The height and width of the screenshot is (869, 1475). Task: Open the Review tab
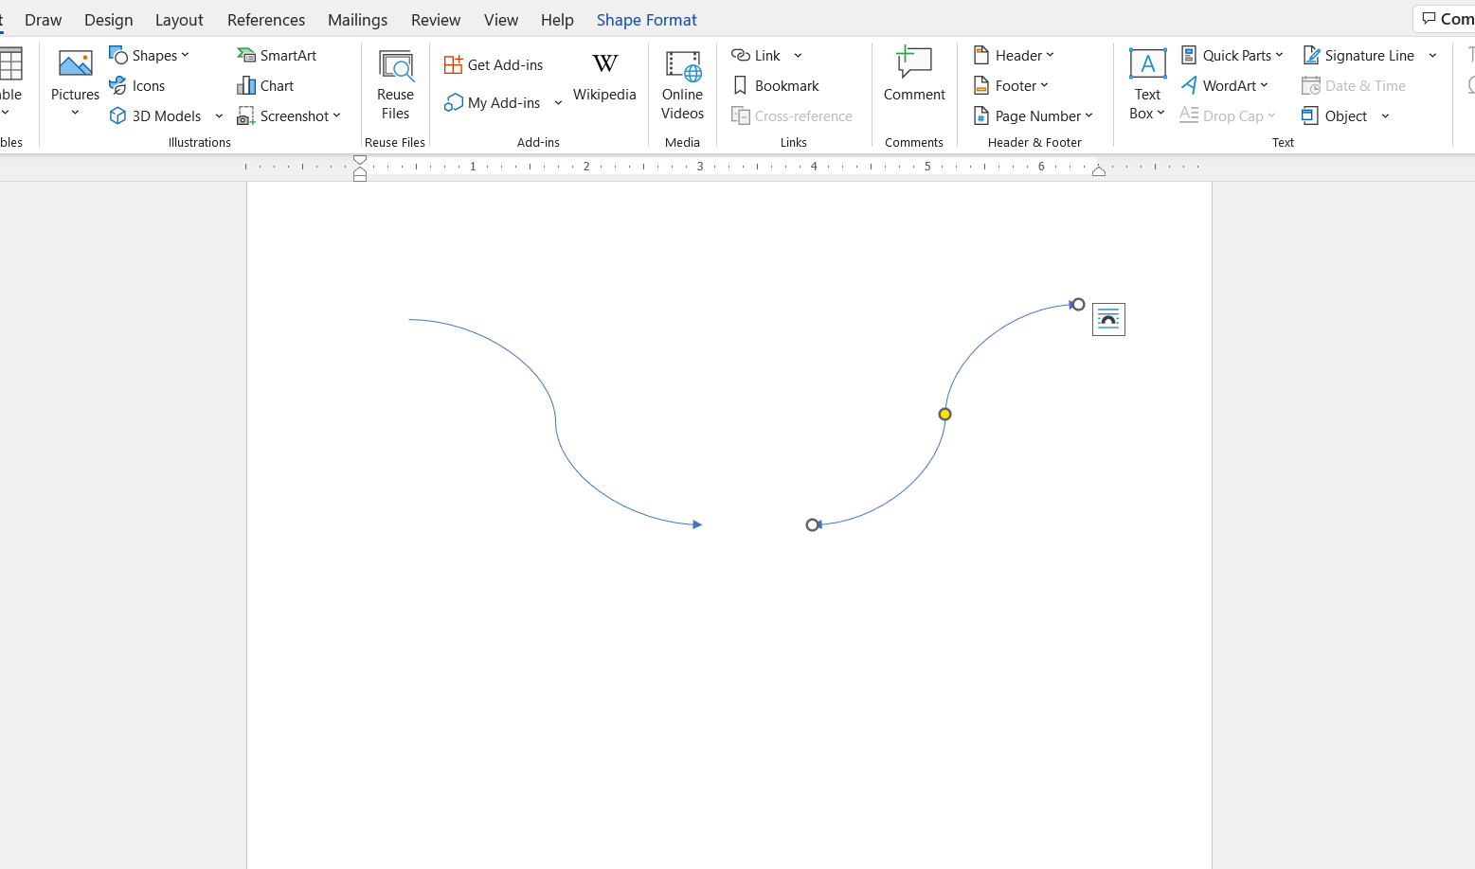click(x=436, y=19)
